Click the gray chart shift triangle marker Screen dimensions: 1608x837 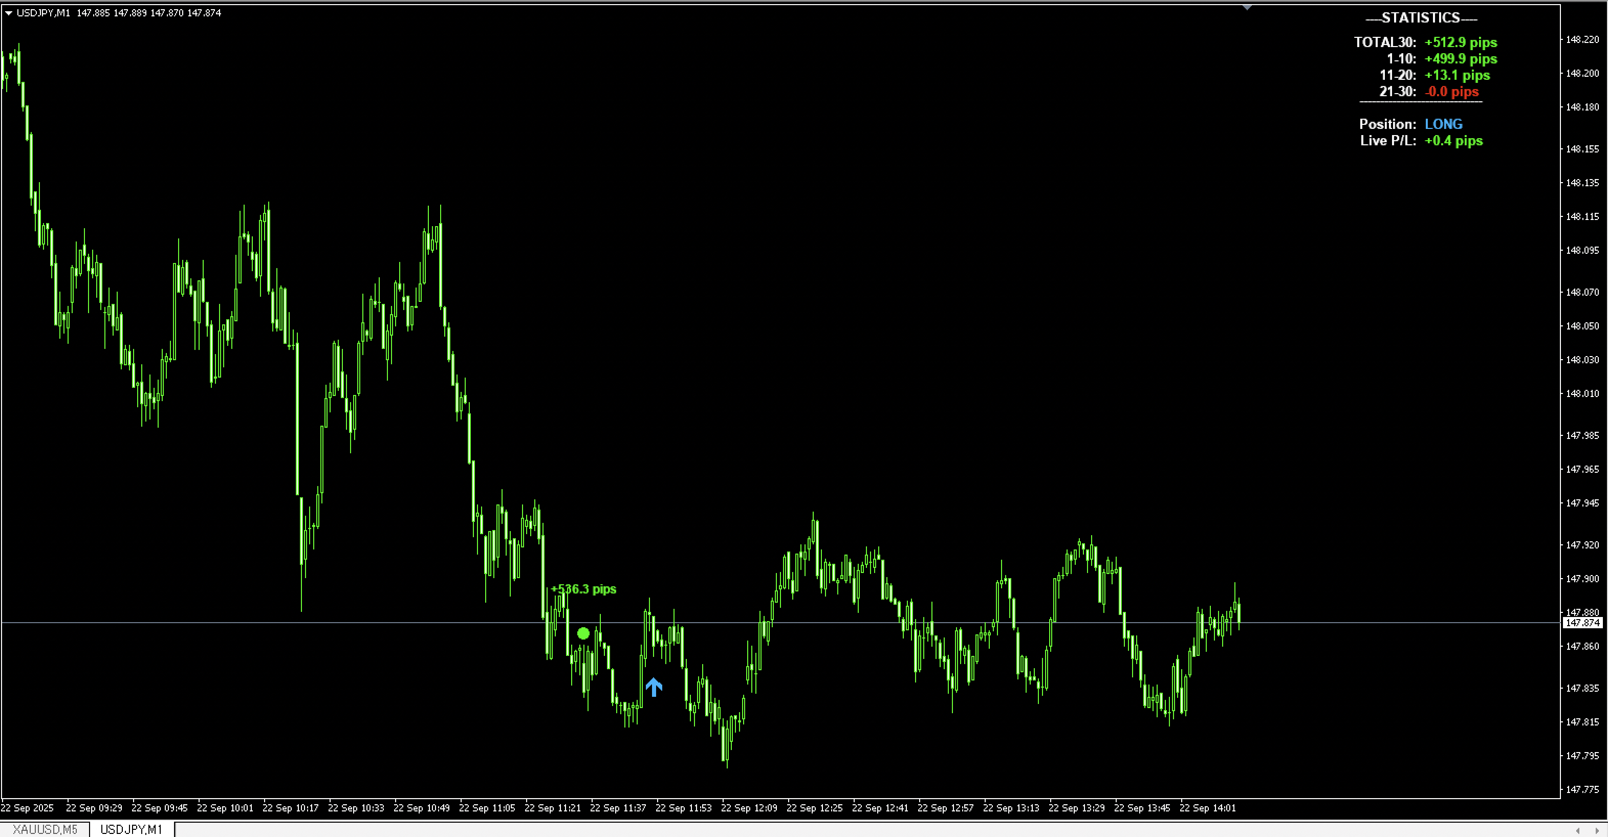tap(1247, 8)
